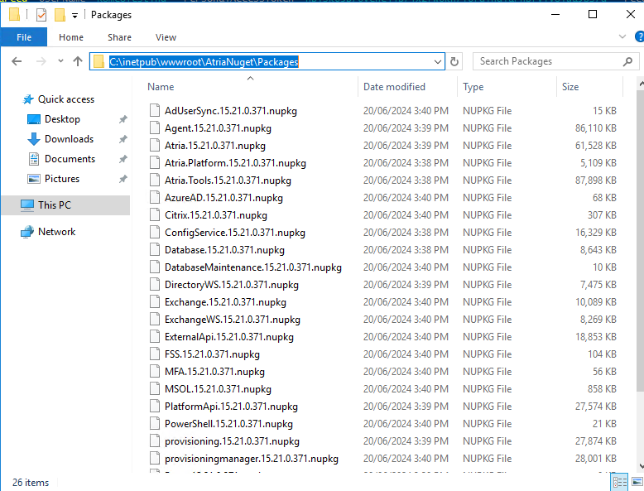This screenshot has width=644, height=491.
Task: Select FSS.15.21.0.371.nupkg file name
Action: pos(213,354)
